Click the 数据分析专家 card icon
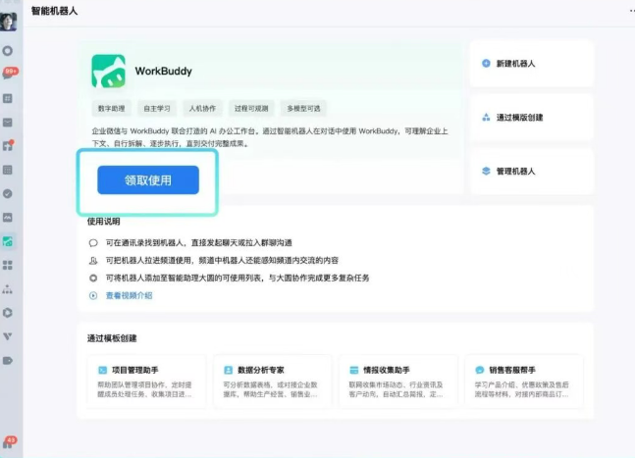The width and height of the screenshot is (635, 458). click(228, 370)
